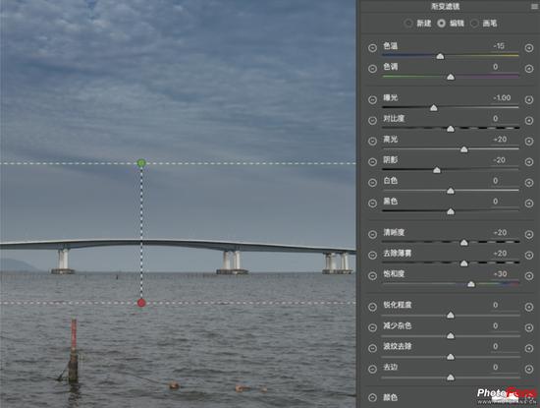The image size is (540, 408).
Task: Click the plus icon for 波纹去除
Action: click(529, 348)
